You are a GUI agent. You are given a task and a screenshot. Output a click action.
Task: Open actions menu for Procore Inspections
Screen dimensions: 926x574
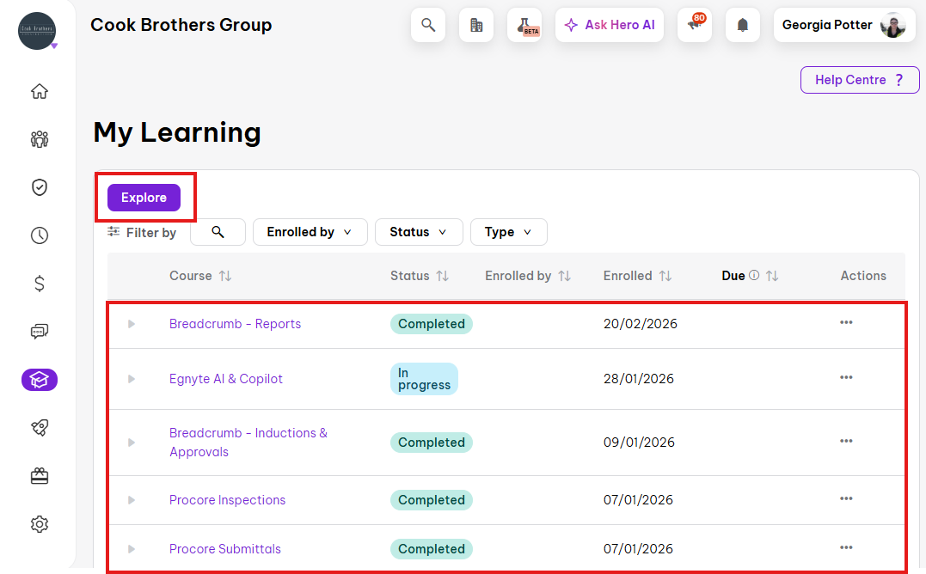846,499
